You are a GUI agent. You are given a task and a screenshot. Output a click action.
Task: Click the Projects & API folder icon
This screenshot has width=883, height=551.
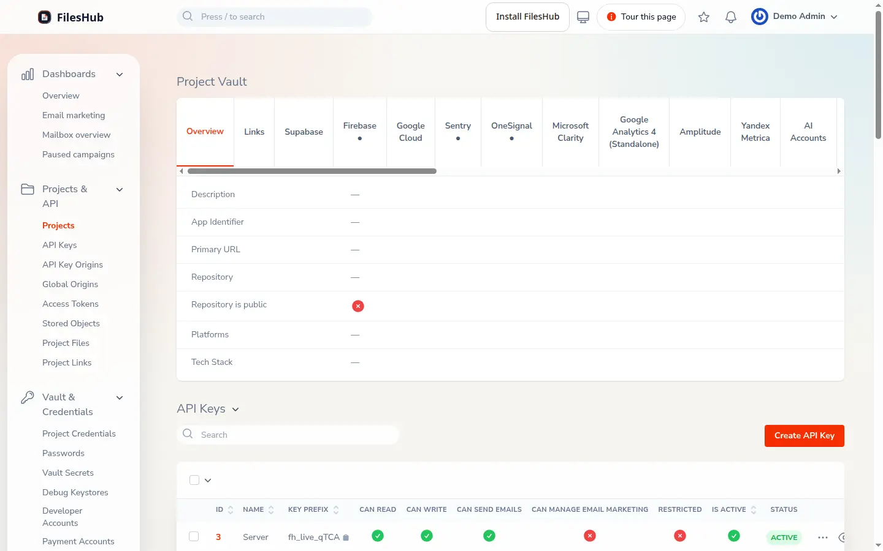tap(28, 189)
